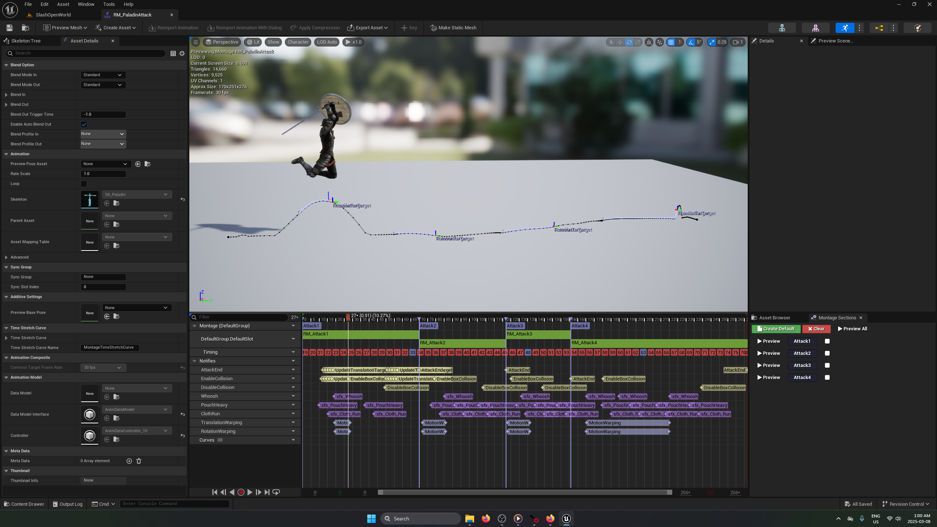Open Blend Mode In dropdown
The image size is (937, 527).
click(x=103, y=75)
